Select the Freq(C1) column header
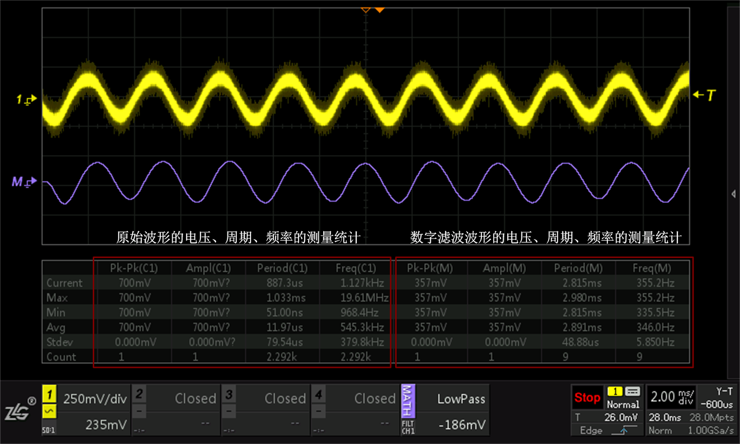This screenshot has height=444, width=740. click(356, 268)
